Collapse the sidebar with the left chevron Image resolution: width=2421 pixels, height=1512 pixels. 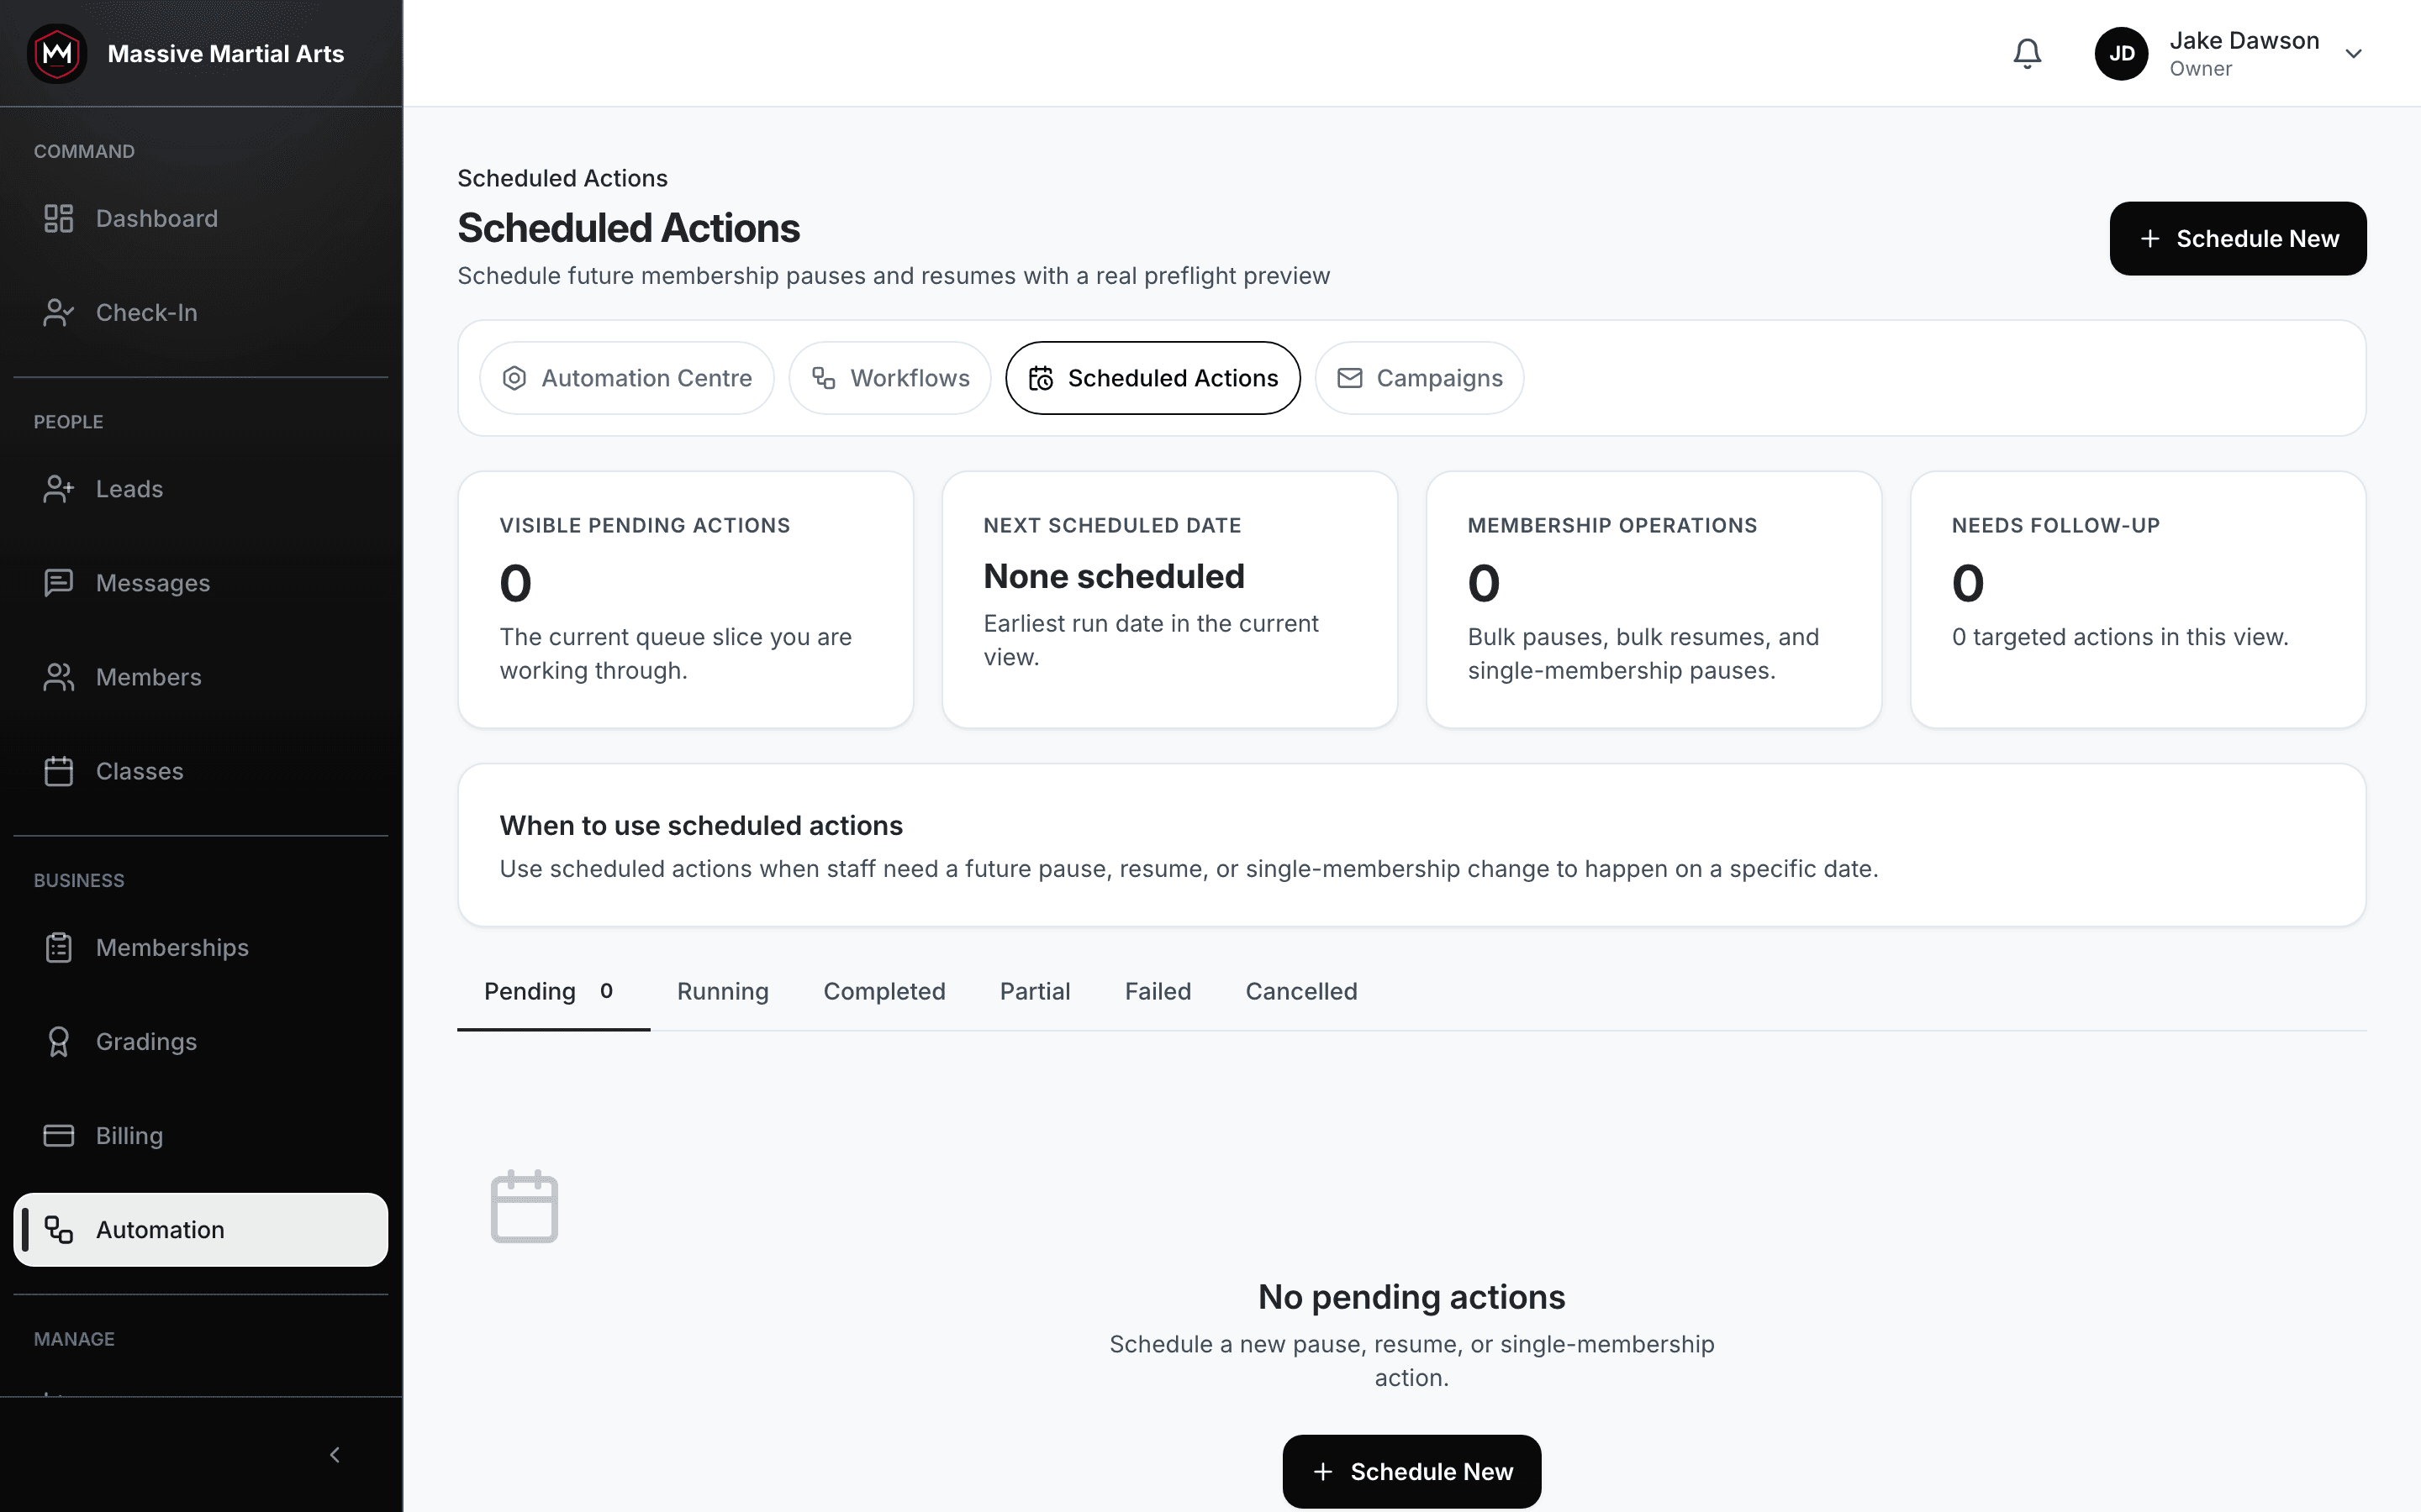click(x=335, y=1454)
